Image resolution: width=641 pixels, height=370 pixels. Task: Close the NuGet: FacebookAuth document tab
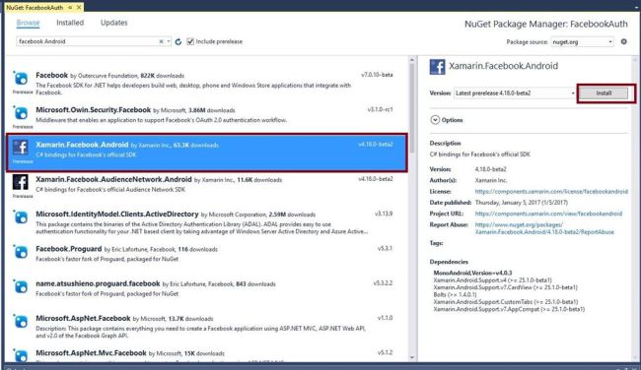click(79, 7)
